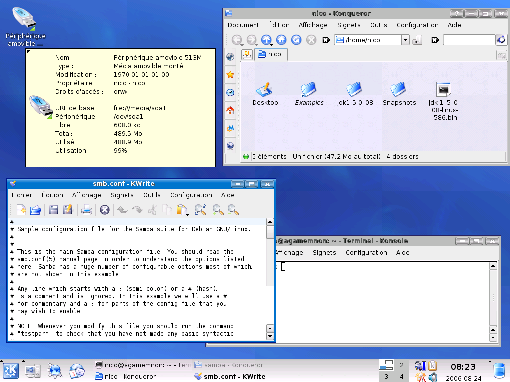
Task: Open the Signets menu in Konqueror
Action: [349, 25]
